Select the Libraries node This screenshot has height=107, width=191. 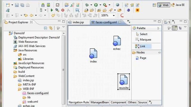click(x=26, y=59)
